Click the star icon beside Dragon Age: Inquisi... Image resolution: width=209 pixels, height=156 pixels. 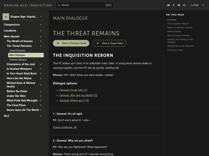tap(6, 17)
